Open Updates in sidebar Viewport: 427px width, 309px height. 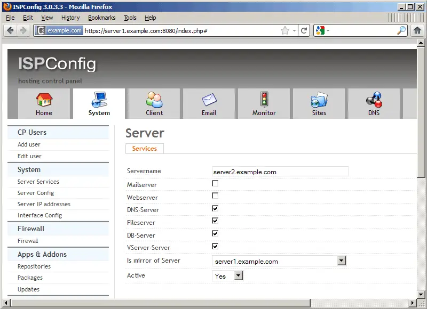29,289
